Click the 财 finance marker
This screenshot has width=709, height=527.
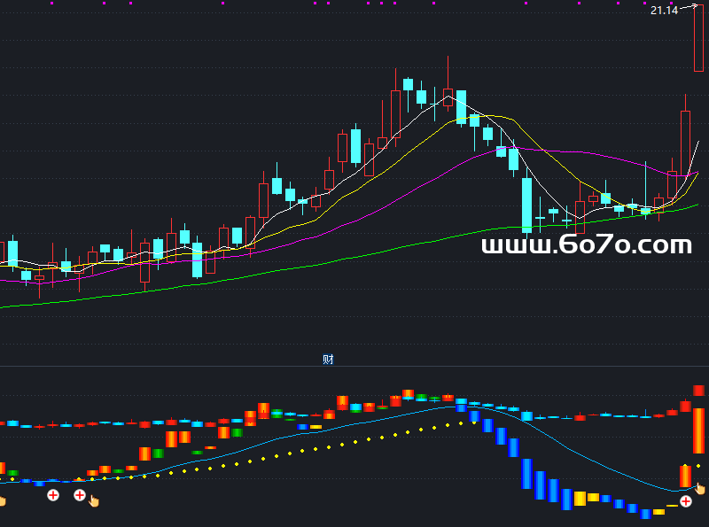coord(328,359)
